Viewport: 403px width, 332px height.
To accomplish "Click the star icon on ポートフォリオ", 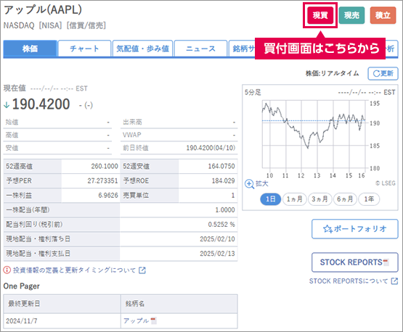I will click(327, 228).
